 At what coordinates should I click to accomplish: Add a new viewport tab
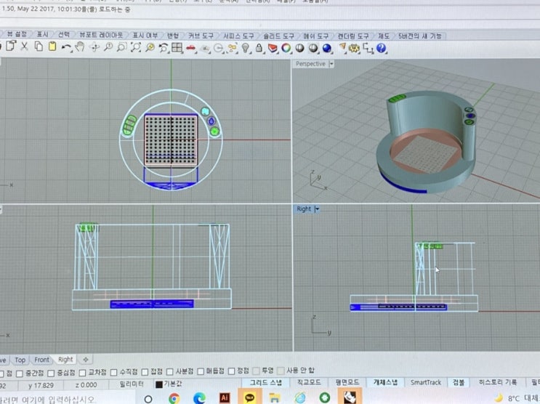(x=86, y=360)
